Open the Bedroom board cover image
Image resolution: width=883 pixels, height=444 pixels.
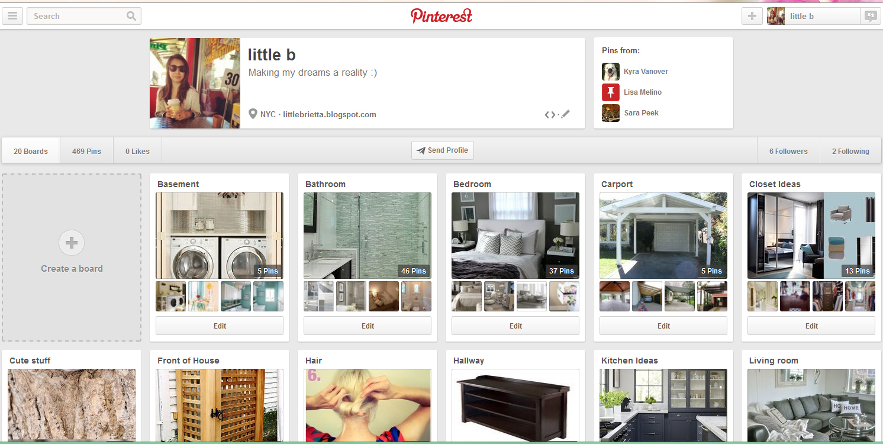(515, 236)
